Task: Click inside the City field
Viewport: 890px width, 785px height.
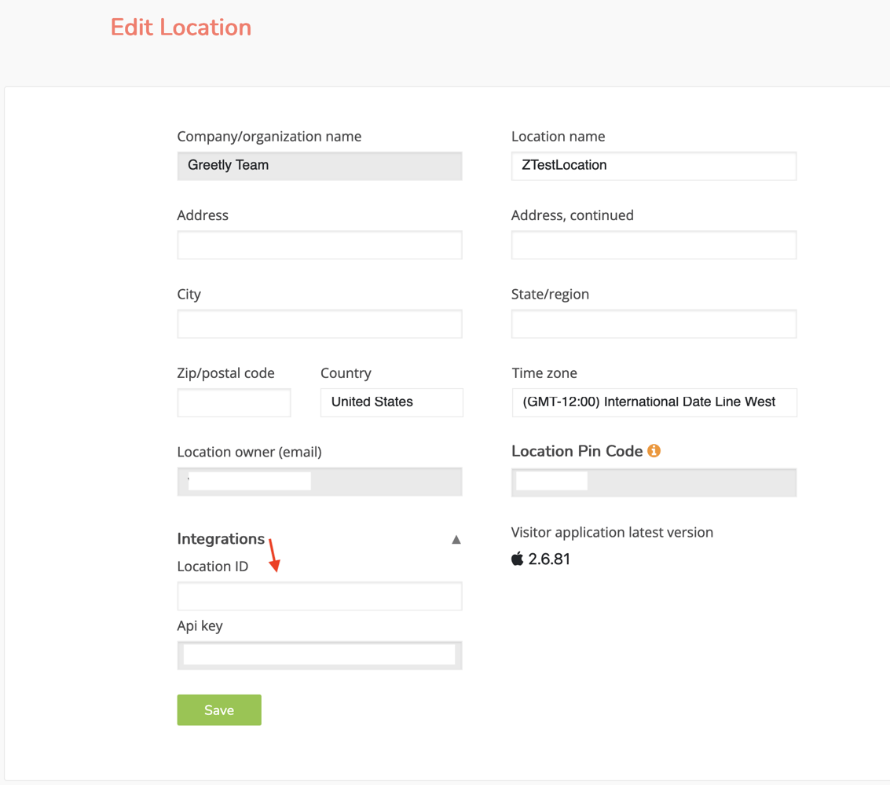Action: pyautogui.click(x=319, y=324)
